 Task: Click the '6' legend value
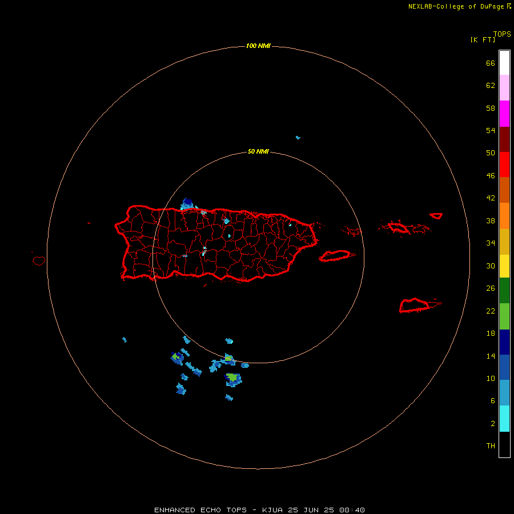[x=493, y=400]
